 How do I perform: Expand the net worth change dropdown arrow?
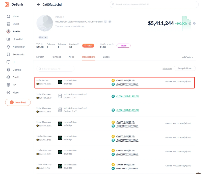tap(190, 23)
